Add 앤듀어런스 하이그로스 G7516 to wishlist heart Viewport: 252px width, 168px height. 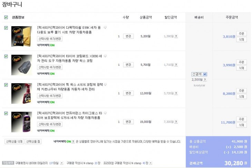(105, 113)
